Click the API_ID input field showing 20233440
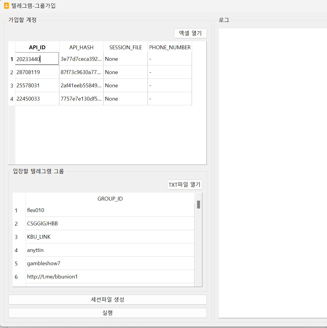The height and width of the screenshot is (328, 327). 37,59
